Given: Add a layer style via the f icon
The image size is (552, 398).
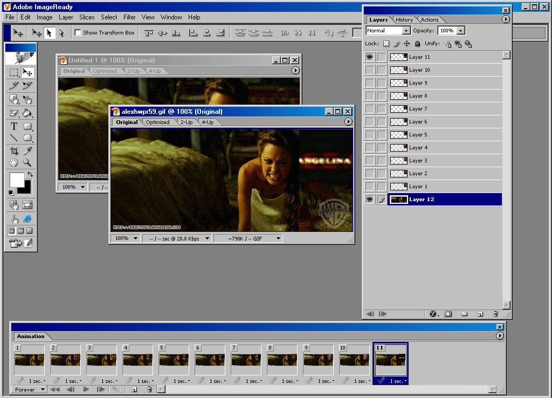Looking at the screenshot, I should 433,314.
